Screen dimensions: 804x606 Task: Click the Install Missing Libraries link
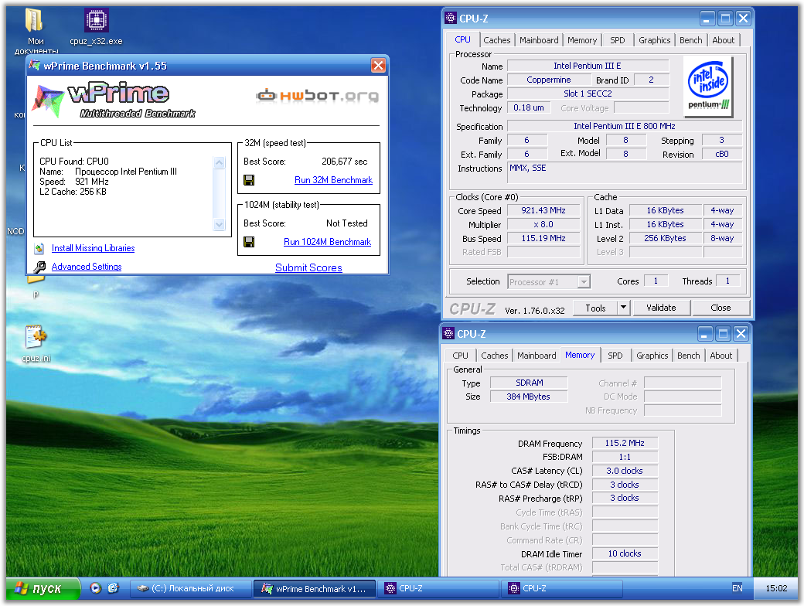click(x=93, y=248)
